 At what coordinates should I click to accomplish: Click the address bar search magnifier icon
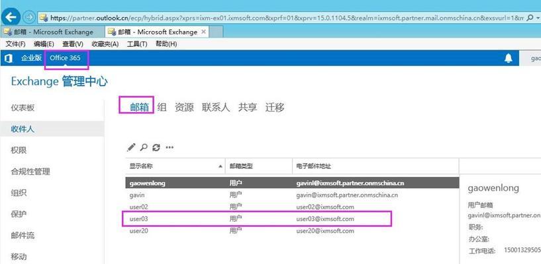pyautogui.click(x=530, y=18)
